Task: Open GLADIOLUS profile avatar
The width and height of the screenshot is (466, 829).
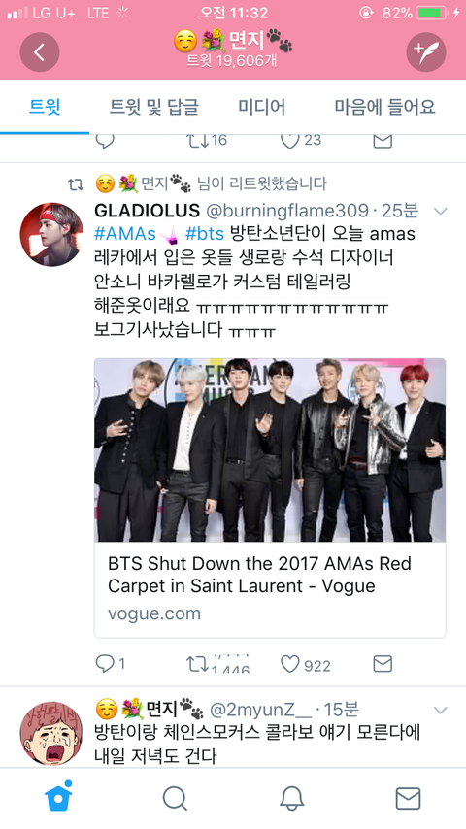Action: tap(51, 234)
